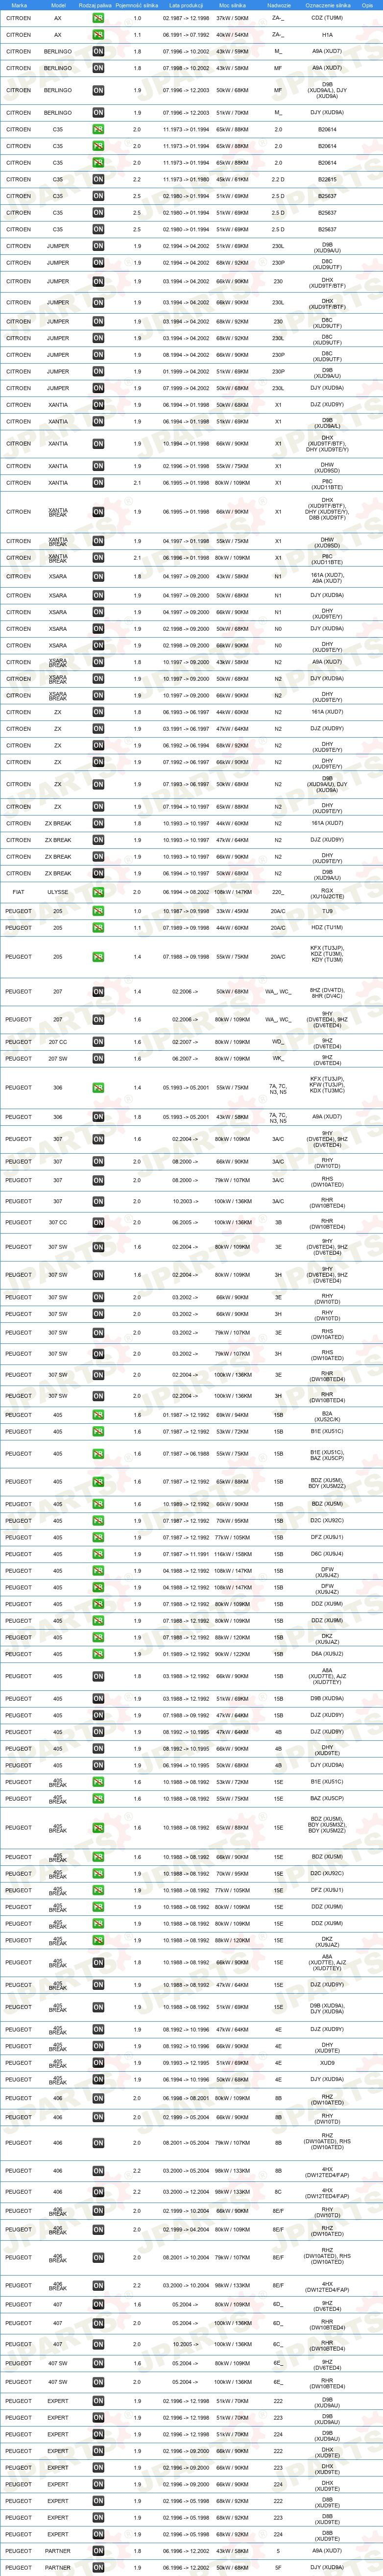The image size is (383, 2576).
Task: Click the diesel ON icon in the 207 SW row
Action: tap(98, 1058)
